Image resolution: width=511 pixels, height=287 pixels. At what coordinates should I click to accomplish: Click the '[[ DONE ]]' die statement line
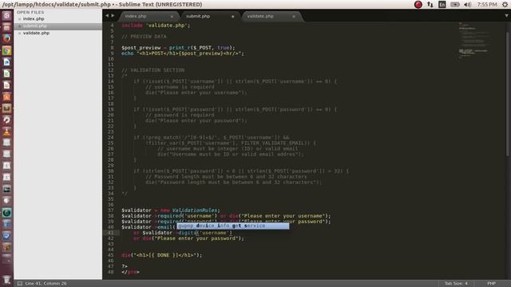coord(161,255)
